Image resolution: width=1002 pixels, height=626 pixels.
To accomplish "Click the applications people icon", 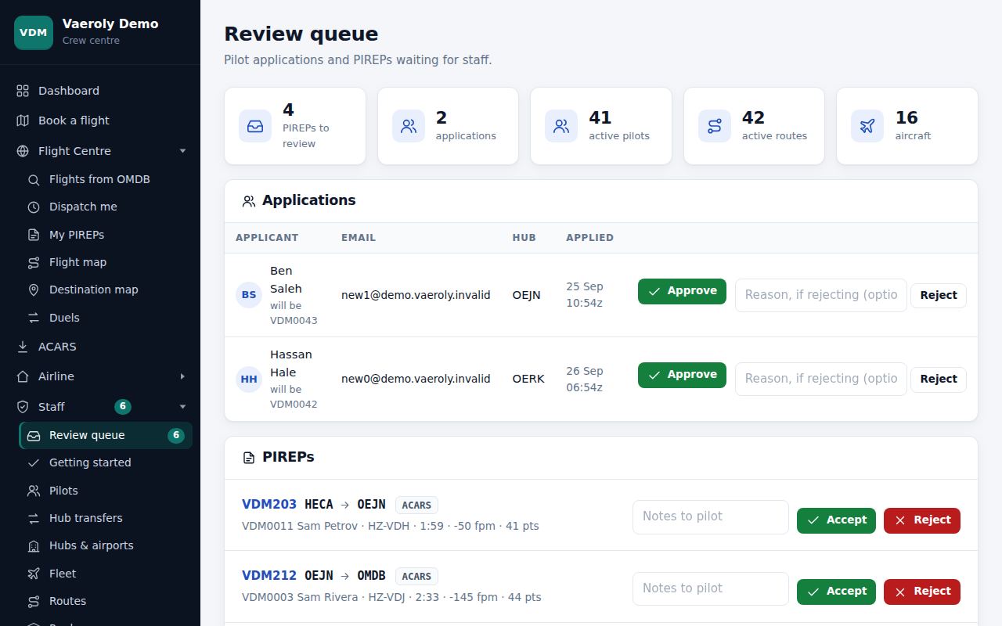I will pyautogui.click(x=409, y=126).
